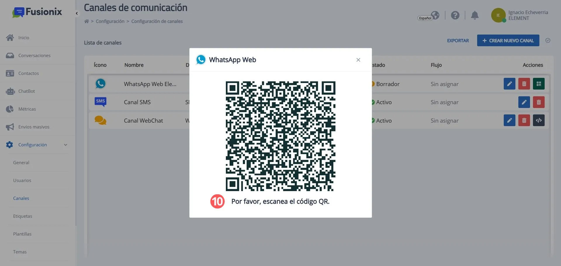Viewport: 561px width, 266px height.
Task: Click the EXPORTAR link
Action: pyautogui.click(x=458, y=41)
